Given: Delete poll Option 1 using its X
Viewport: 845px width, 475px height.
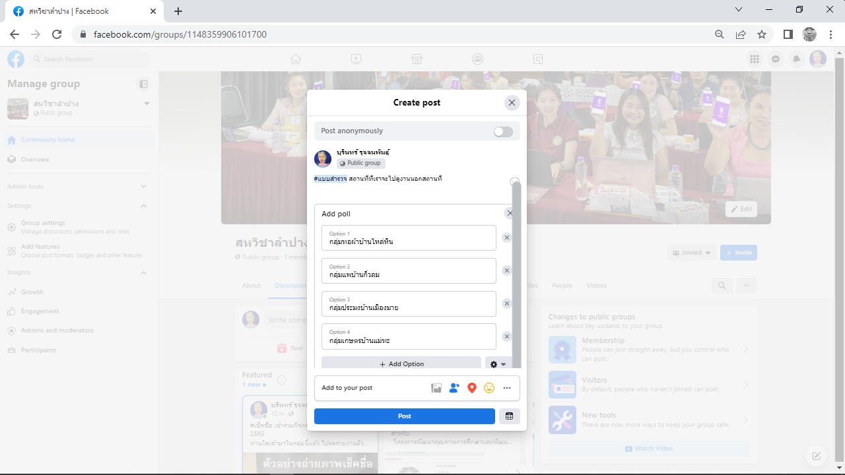Looking at the screenshot, I should [507, 237].
